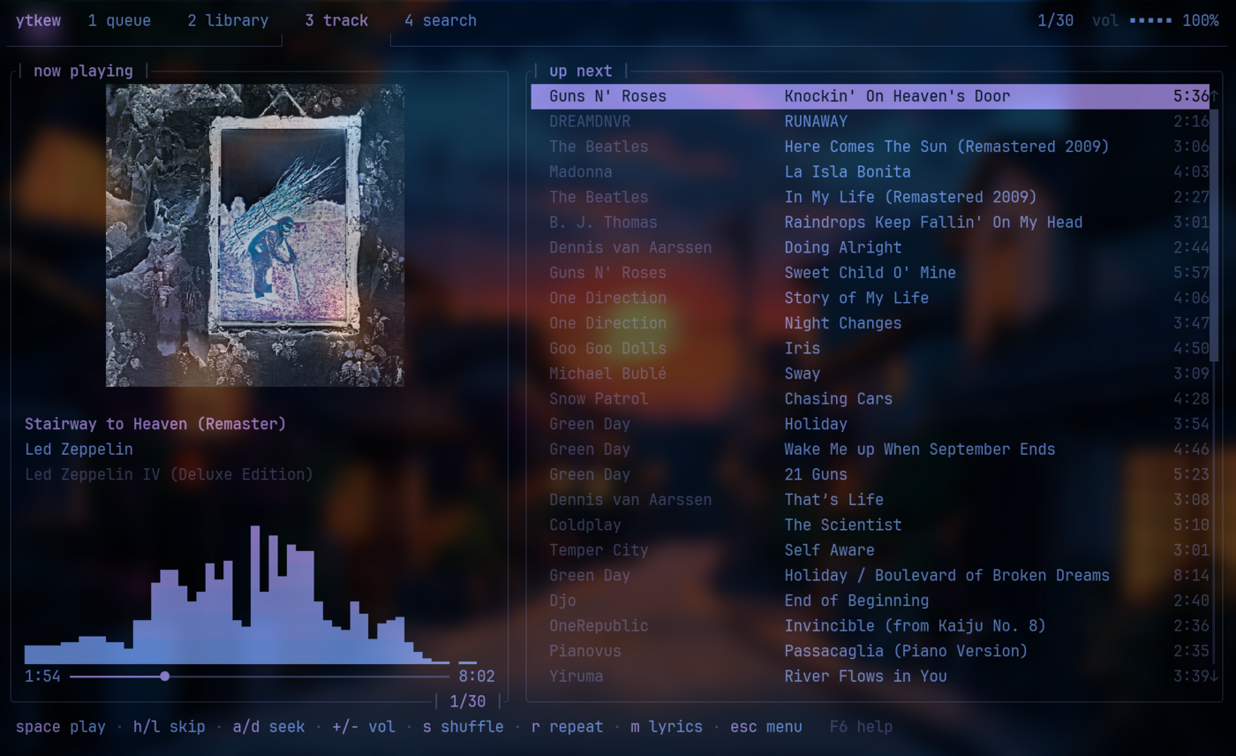Screen dimensions: 1236x756
Task: Select the Doing Alright track
Action: click(870, 247)
